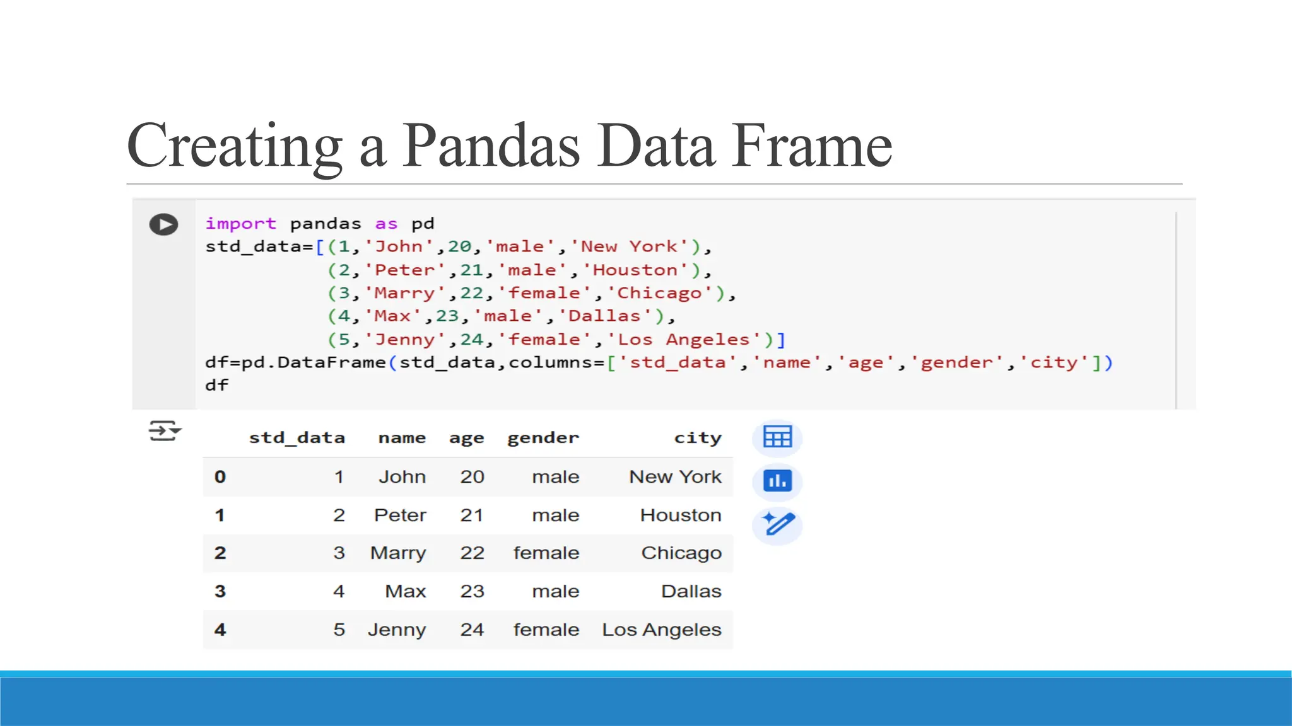1292x726 pixels.
Task: Click generate code with AI pencil icon
Action: click(x=777, y=524)
